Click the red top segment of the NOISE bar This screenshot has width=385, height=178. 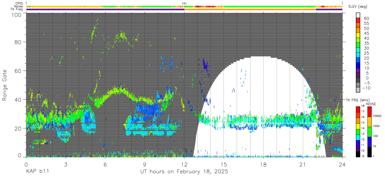pos(370,112)
